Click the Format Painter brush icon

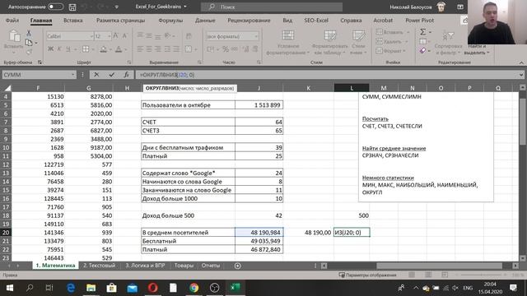pos(29,51)
